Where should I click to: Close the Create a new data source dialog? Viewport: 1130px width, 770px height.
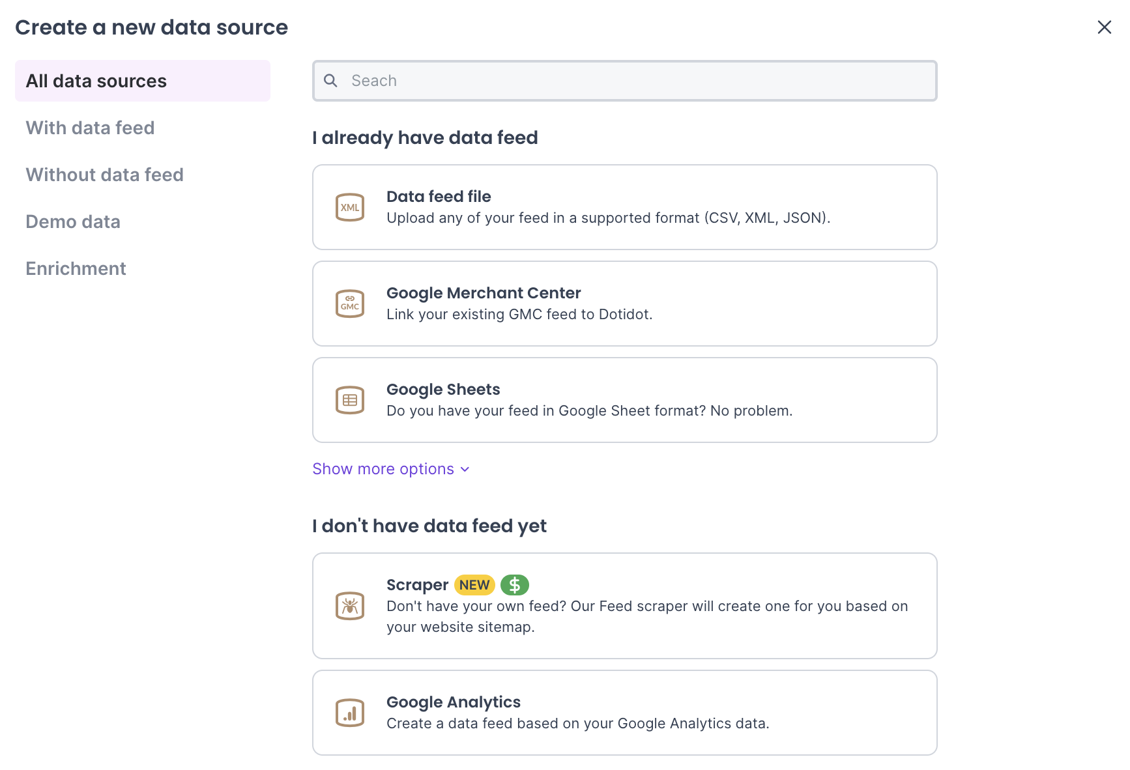coord(1105,27)
